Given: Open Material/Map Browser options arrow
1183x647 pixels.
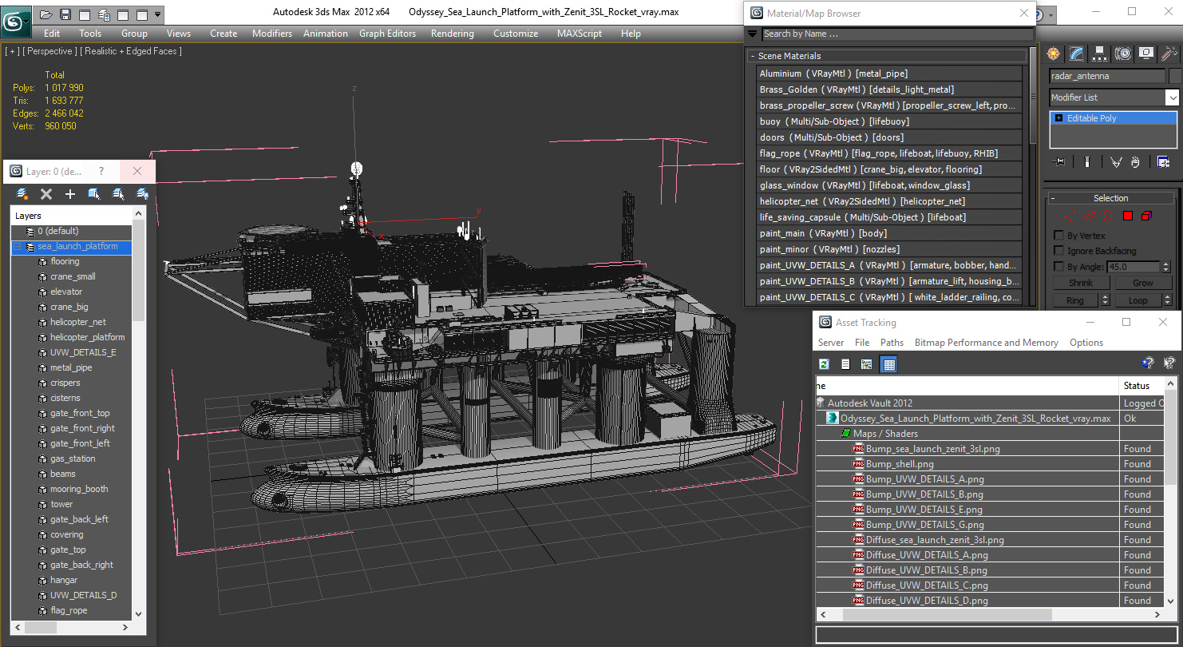Looking at the screenshot, I should pos(752,34).
